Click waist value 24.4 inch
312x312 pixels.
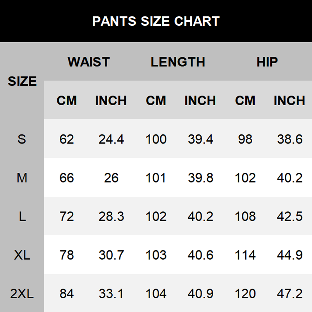pyautogui.click(x=111, y=139)
